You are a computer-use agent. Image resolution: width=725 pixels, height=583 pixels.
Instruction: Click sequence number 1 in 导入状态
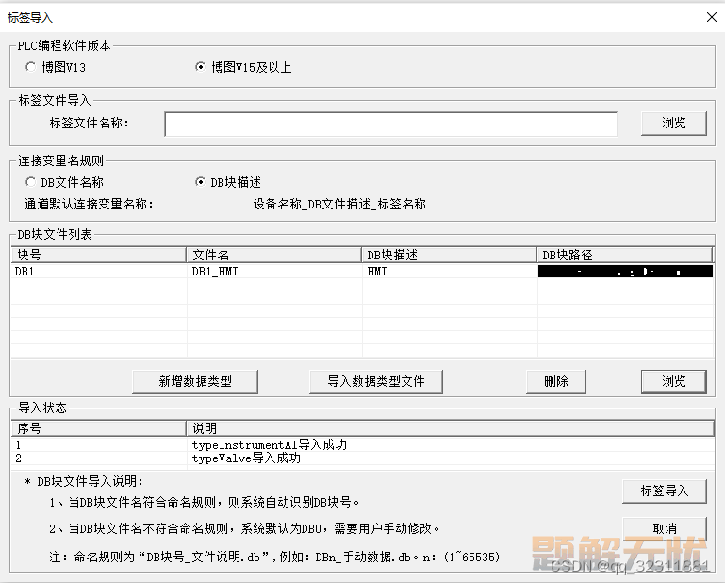coord(18,445)
